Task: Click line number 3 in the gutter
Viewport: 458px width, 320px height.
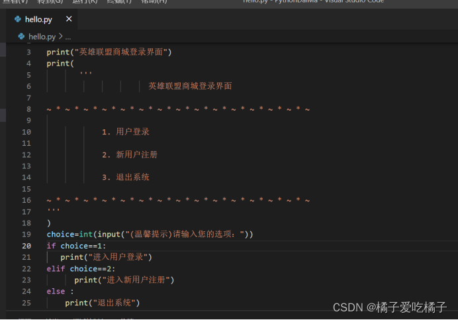Action: [28, 52]
